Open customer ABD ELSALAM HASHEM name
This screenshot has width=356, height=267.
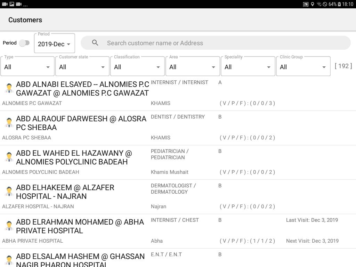80,259
